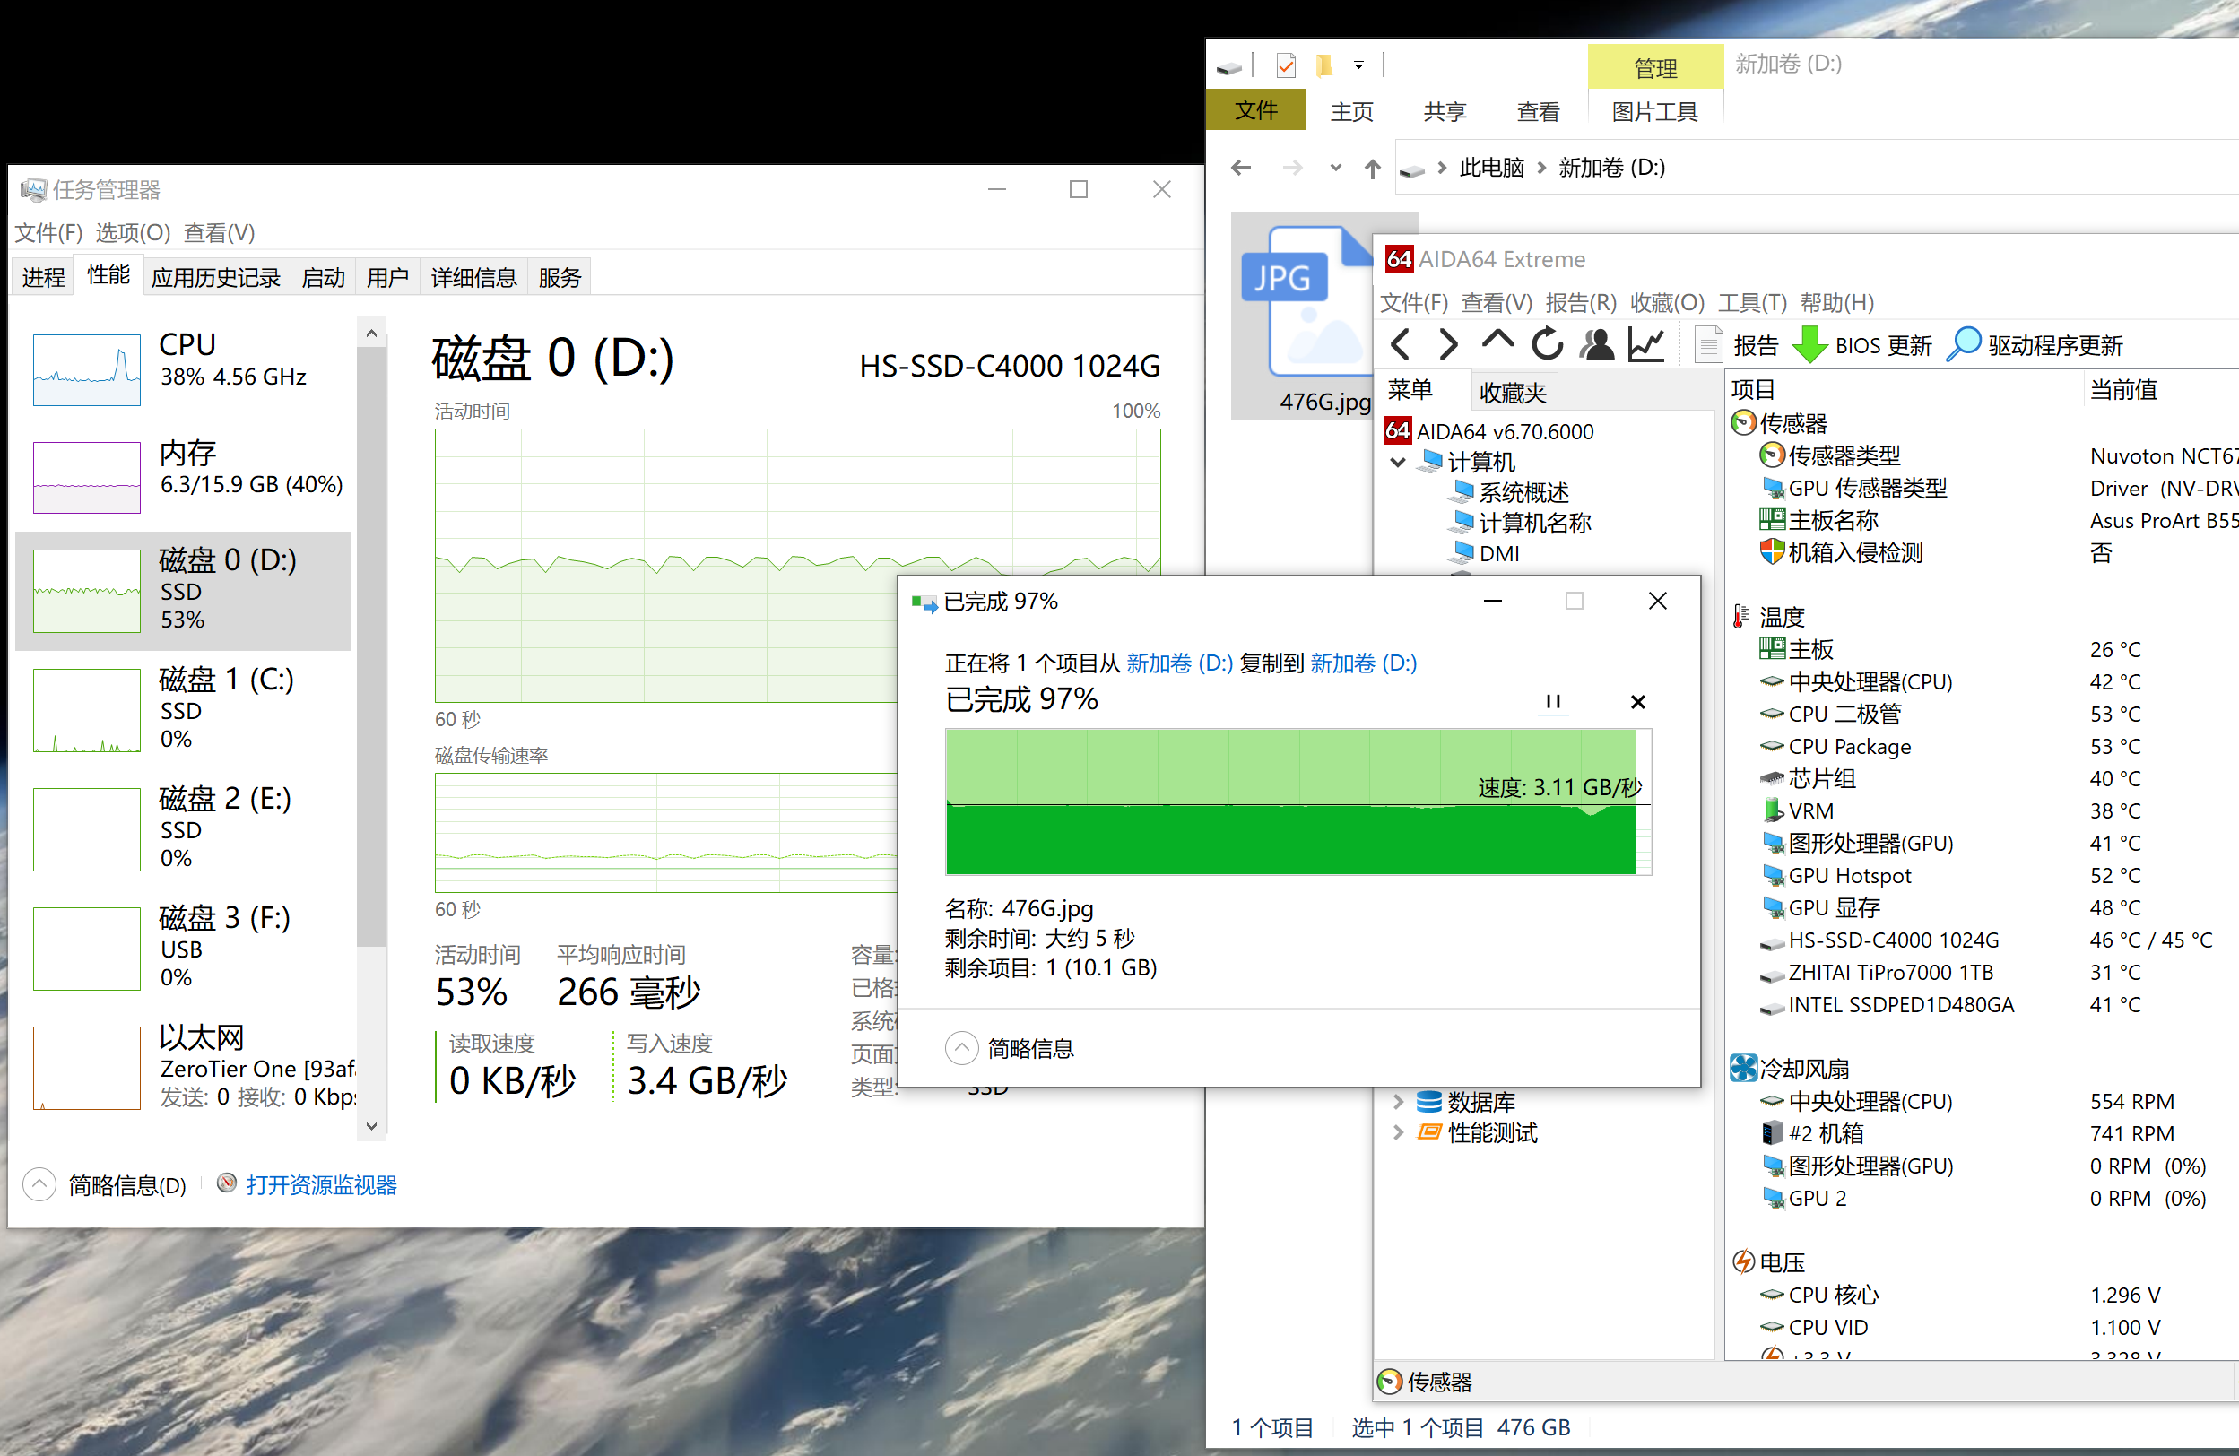Click BIOS update green arrow

[1809, 345]
